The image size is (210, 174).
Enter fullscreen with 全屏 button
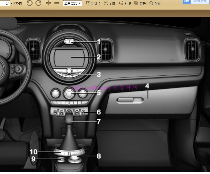(x=110, y=3)
